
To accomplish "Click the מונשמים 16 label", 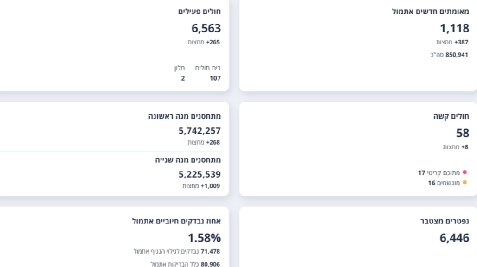I will click(x=444, y=183).
